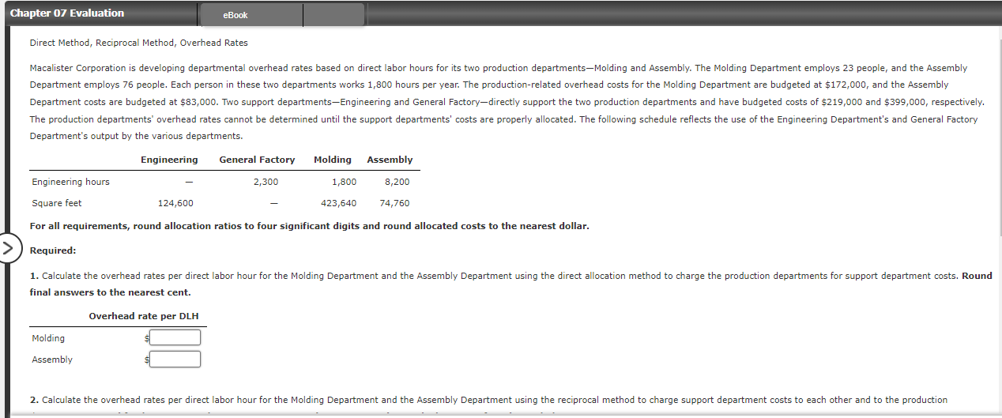1002x418 pixels.
Task: Click the Molding overhead rate input field
Action: (x=175, y=338)
